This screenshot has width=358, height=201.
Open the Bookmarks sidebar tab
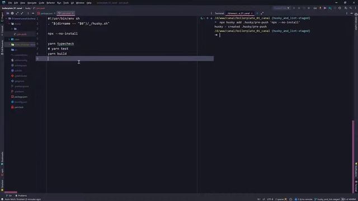pos(2,159)
